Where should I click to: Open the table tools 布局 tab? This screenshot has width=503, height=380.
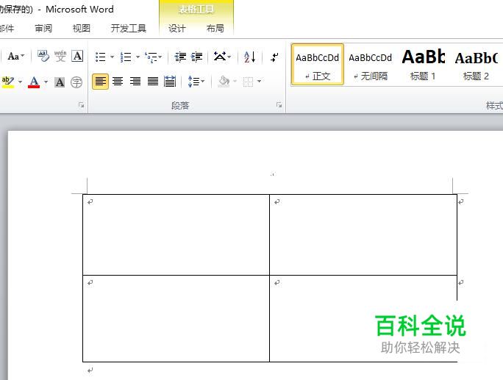pyautogui.click(x=215, y=29)
